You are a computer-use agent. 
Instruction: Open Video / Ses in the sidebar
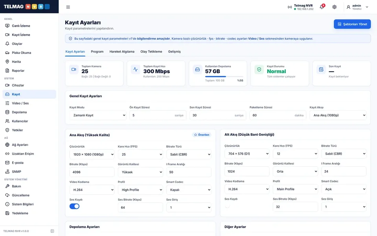click(29, 103)
